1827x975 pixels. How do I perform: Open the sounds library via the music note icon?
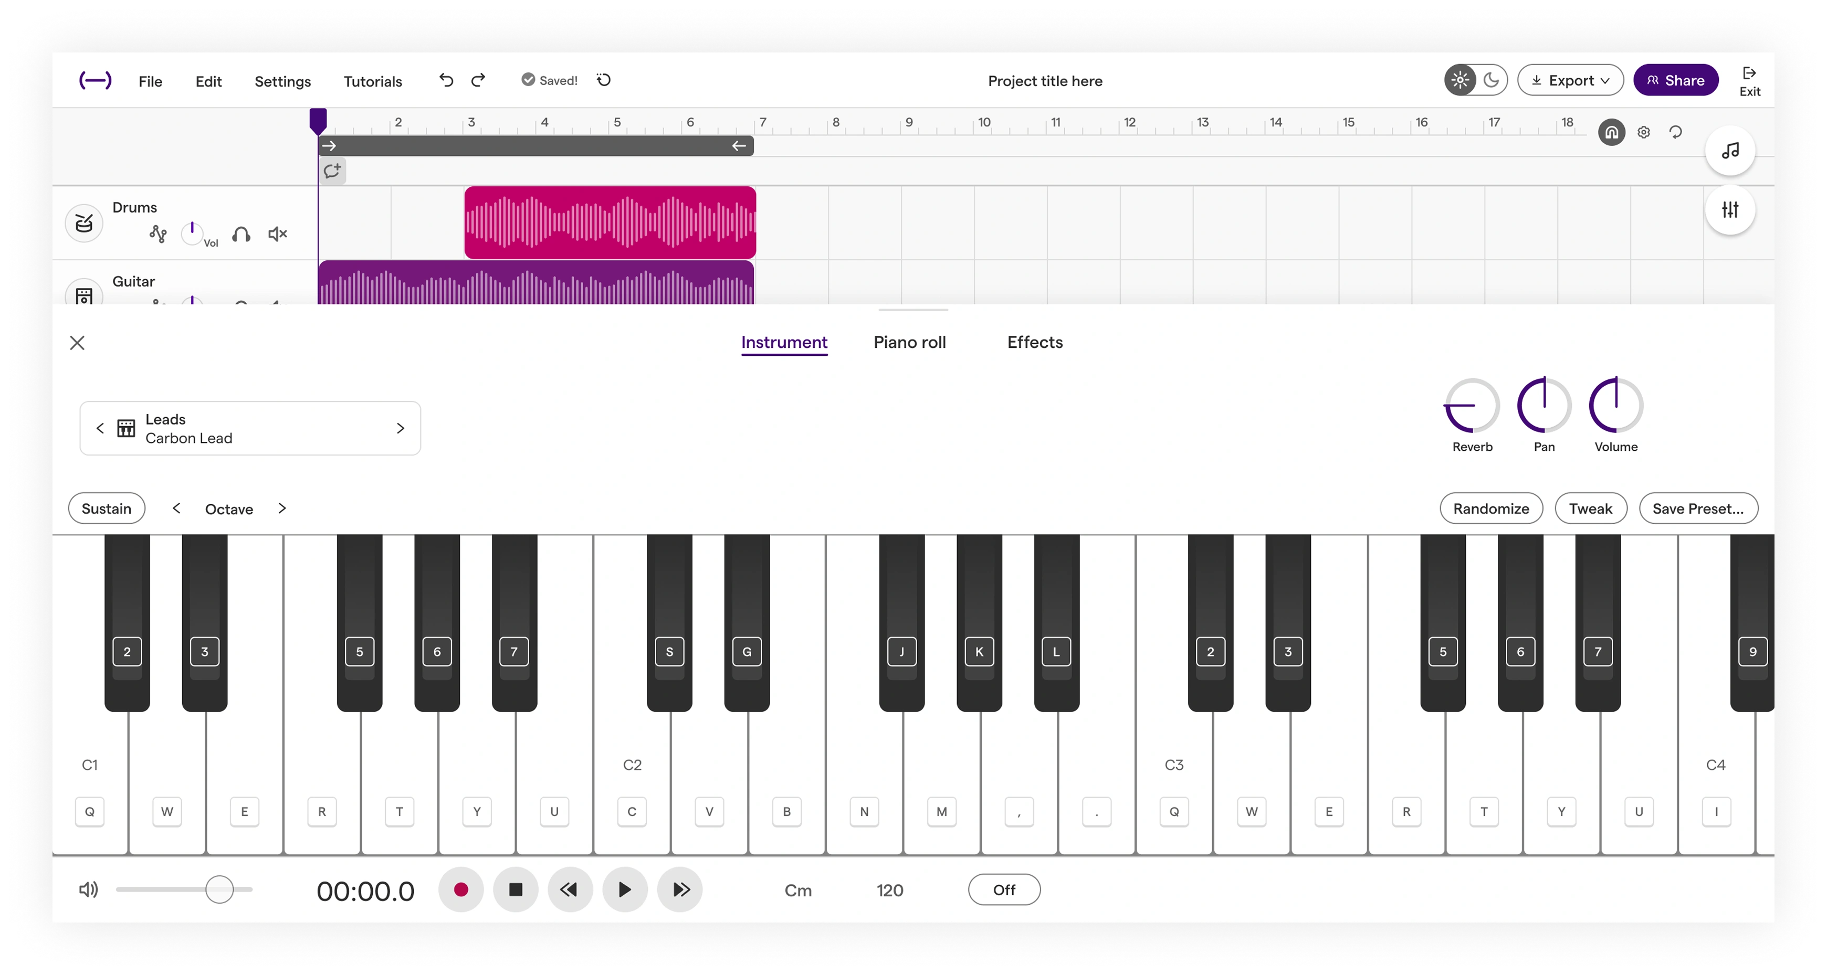click(1730, 151)
